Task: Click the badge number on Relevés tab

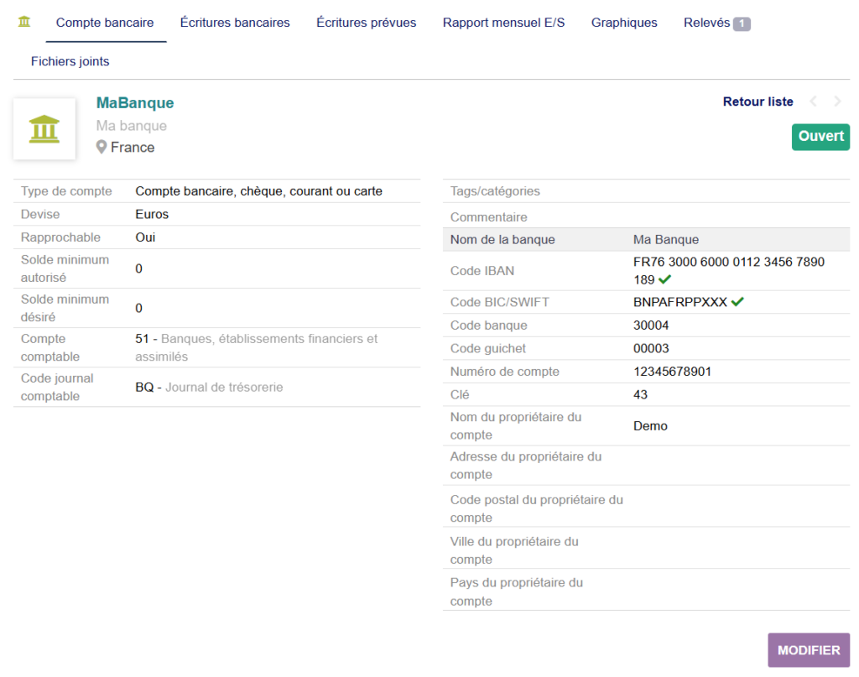Action: pyautogui.click(x=742, y=23)
